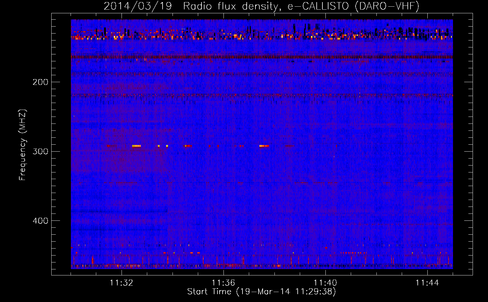488x302 pixels.
Task: Select the 200 frequency tick label
Action: (x=40, y=82)
